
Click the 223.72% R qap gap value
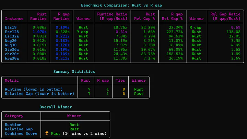[x=175, y=32]
